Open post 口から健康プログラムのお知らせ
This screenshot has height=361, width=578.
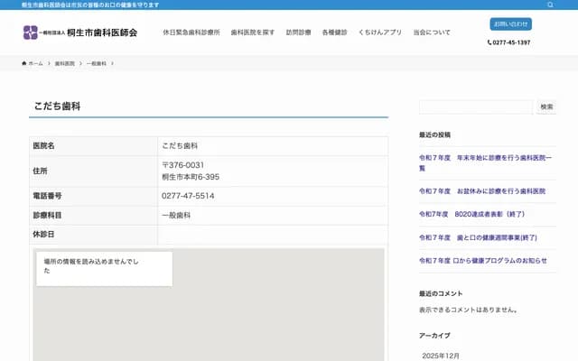[482, 261]
